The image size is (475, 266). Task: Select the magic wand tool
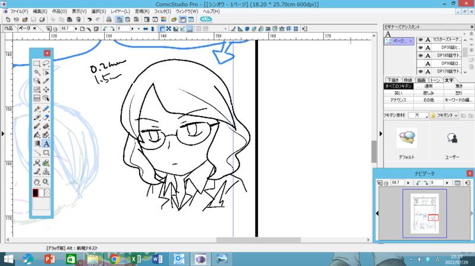click(x=37, y=72)
